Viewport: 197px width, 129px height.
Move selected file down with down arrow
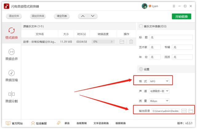point(93,16)
